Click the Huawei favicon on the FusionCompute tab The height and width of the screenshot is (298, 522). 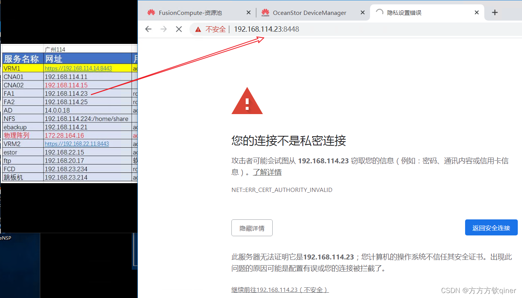click(151, 13)
